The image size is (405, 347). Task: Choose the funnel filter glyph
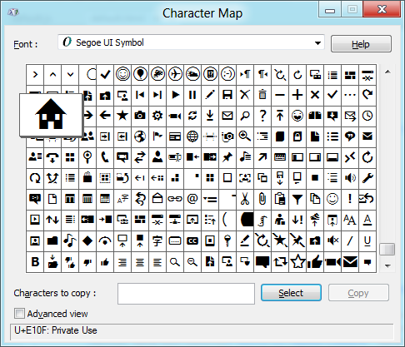(297, 199)
